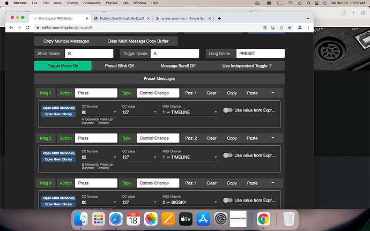Open Msg 1 MIDI Channel TIMELINE dropdown
The height and width of the screenshot is (231, 370).
(190, 113)
